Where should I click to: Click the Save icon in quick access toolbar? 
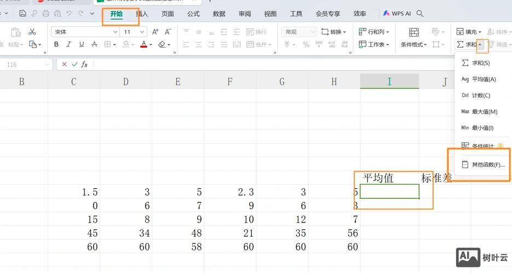pos(22,13)
